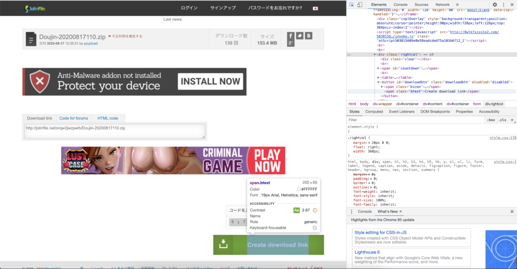This screenshot has height=269, width=517.
Task: Open the DOM Breakpoints pane tab
Action: point(435,112)
